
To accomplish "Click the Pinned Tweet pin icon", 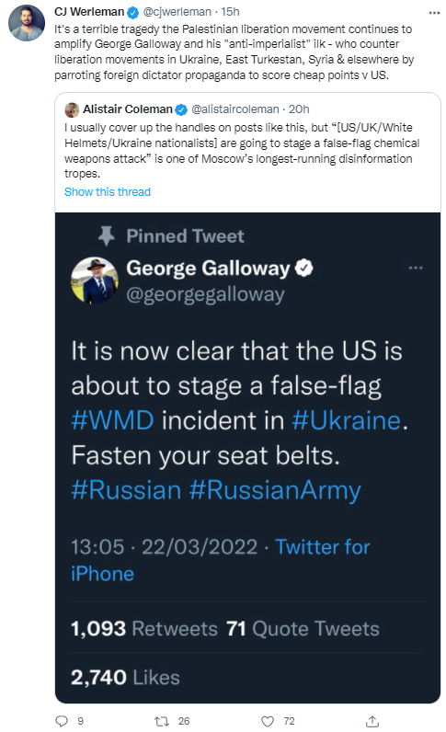I will (x=106, y=236).
